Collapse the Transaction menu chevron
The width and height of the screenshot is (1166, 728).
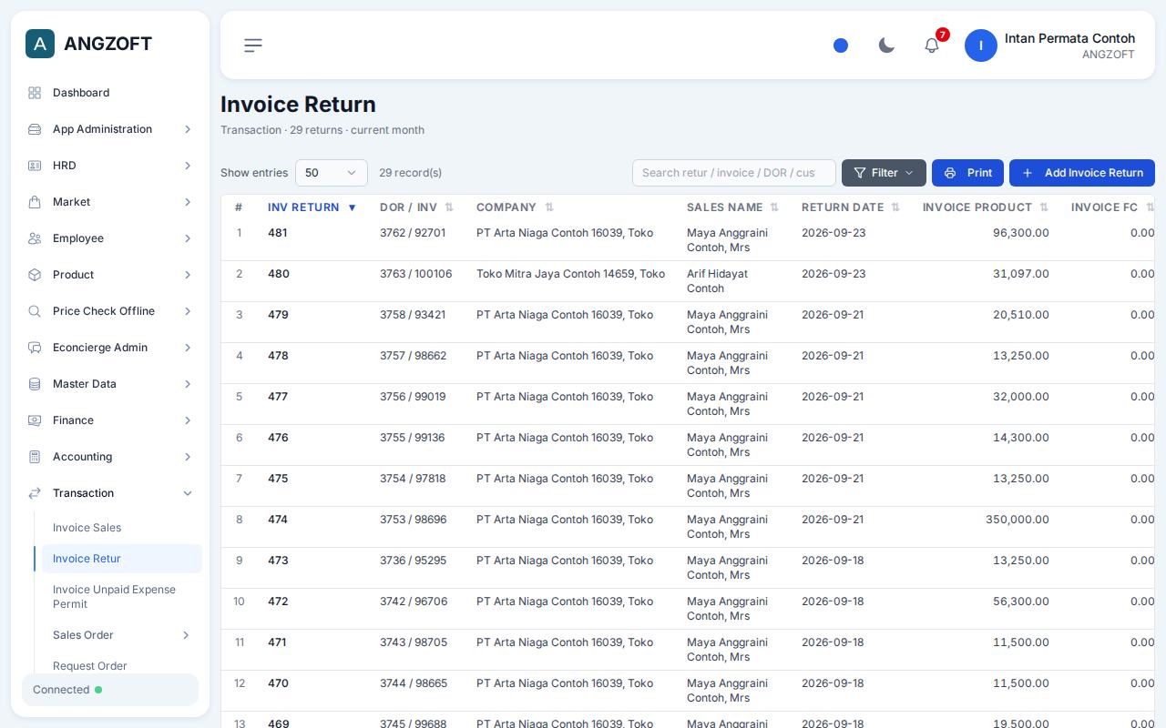click(188, 493)
